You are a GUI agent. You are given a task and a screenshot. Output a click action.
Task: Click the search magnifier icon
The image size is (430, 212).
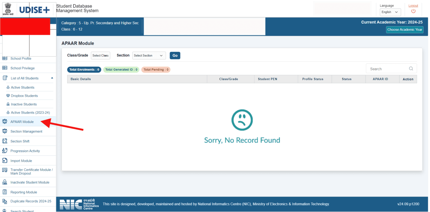coord(411,69)
